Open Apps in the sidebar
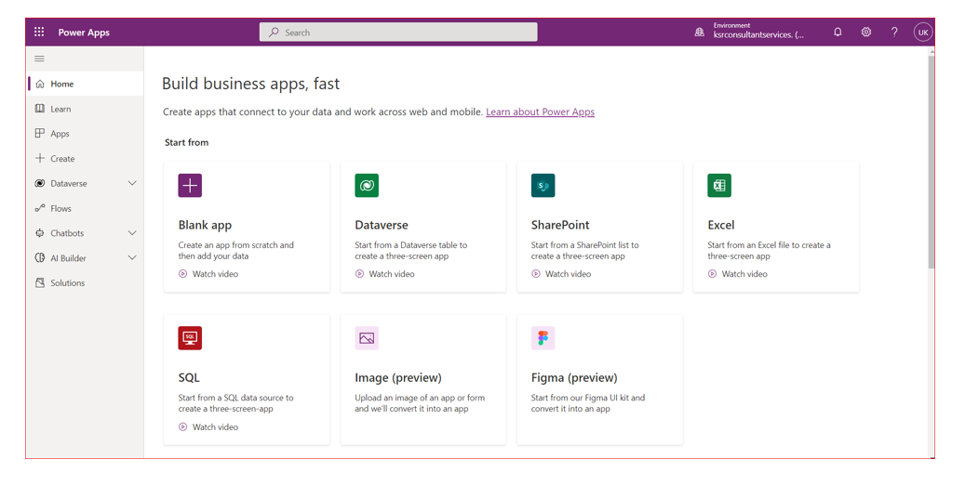Screen dimensions: 965x485 tap(86, 134)
